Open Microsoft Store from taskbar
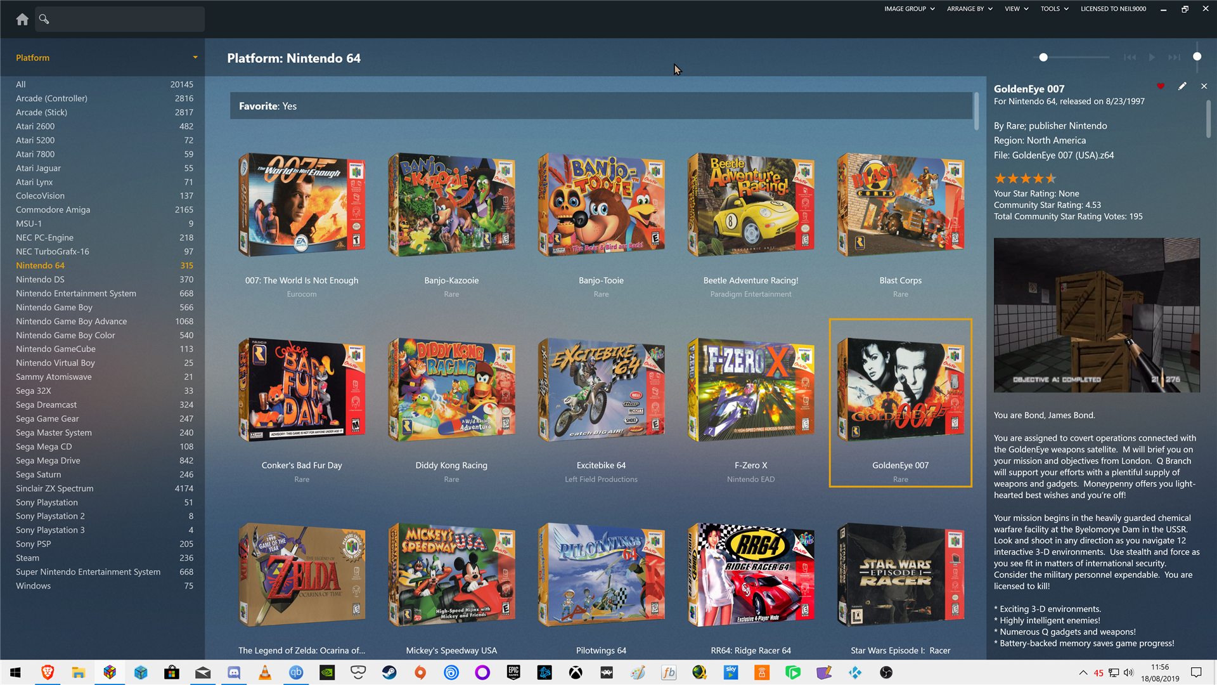Screen dimensions: 1217x685 click(172, 672)
